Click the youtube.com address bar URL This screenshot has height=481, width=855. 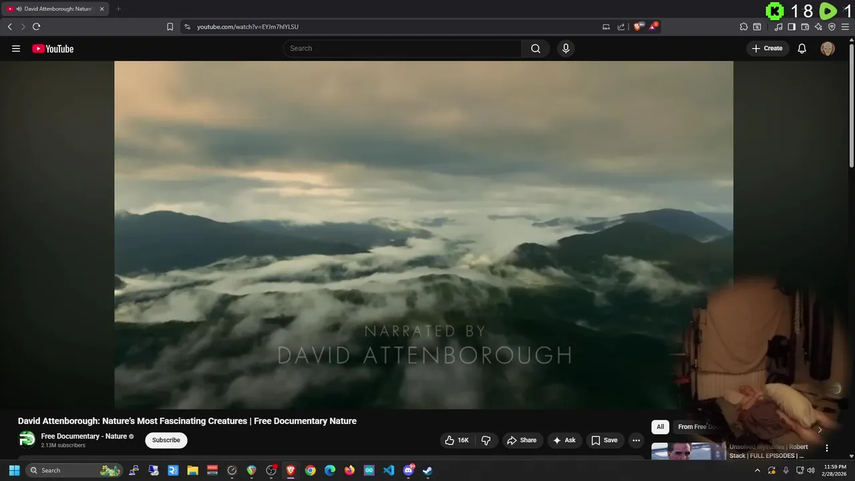(248, 27)
